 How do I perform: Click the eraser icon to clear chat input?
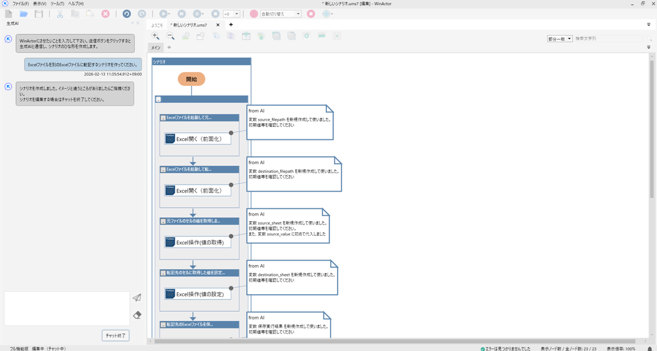(137, 315)
